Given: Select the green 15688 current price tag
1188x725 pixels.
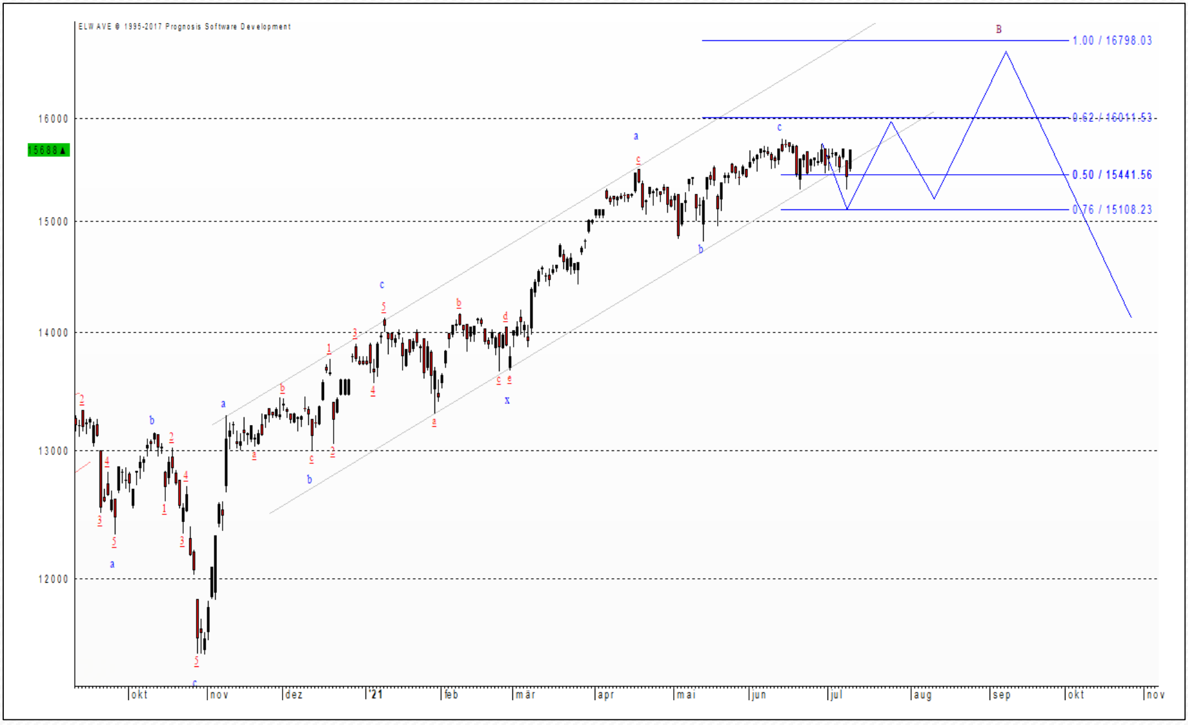Looking at the screenshot, I should (48, 151).
